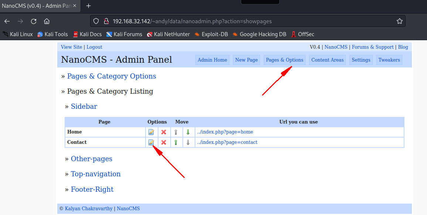This screenshot has width=427, height=215.
Task: Open OffSec bookmark
Action: (303, 34)
